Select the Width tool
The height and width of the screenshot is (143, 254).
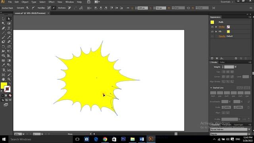[x=3, y=51]
